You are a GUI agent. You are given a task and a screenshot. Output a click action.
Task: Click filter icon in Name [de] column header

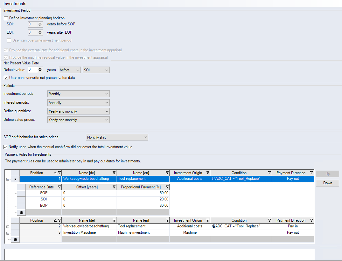114,173
